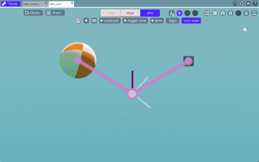
Task: Click the home button
Action: [x=11, y=4]
